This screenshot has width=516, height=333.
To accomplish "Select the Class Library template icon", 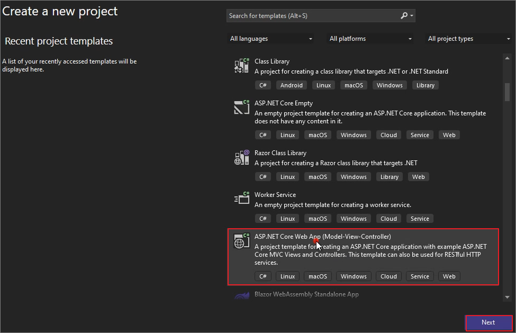I will (241, 65).
